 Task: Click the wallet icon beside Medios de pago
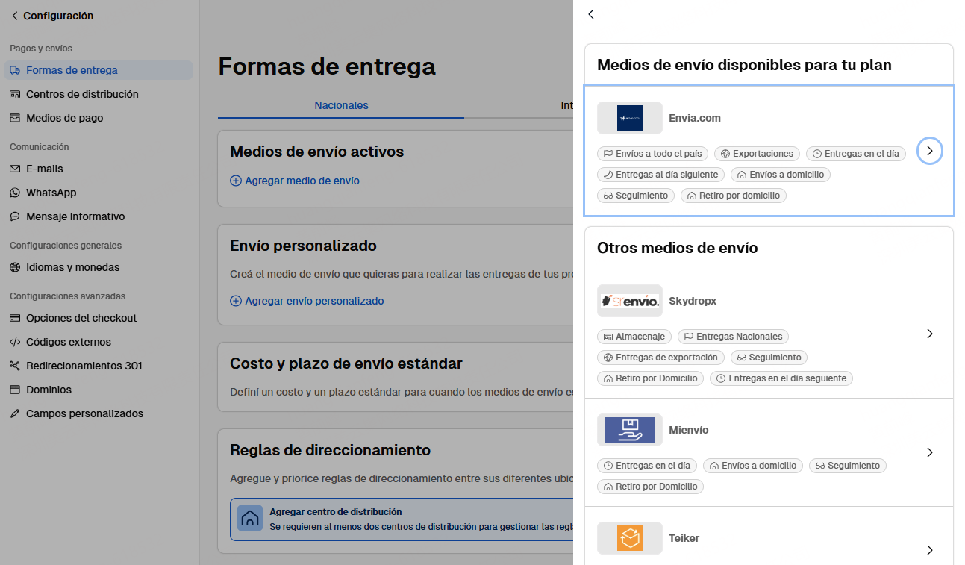[x=15, y=118]
